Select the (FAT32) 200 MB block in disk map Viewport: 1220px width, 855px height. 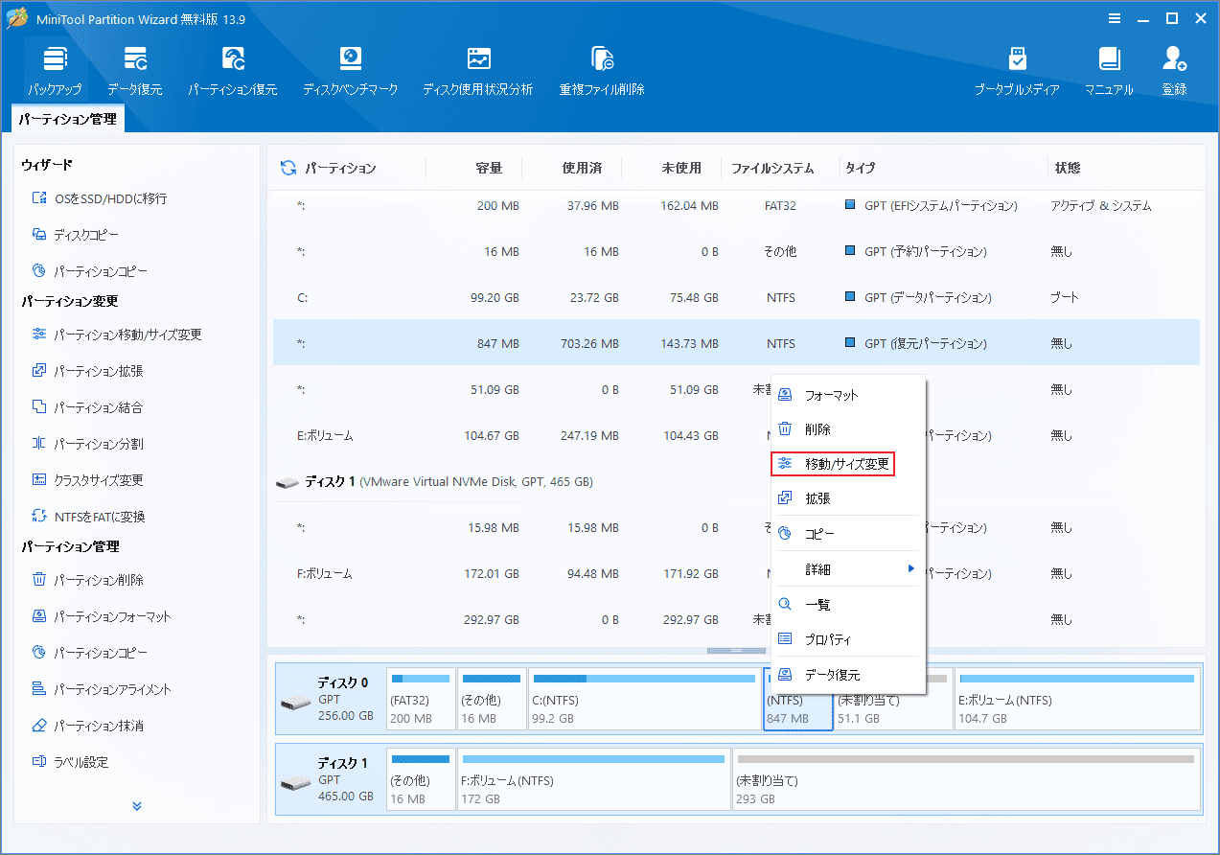tap(421, 699)
